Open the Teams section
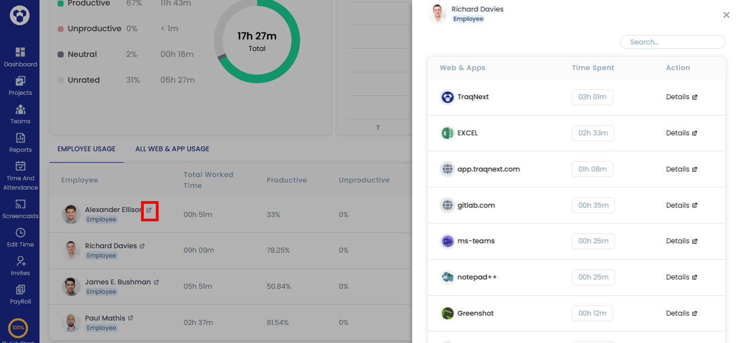This screenshot has width=738, height=343. (x=20, y=115)
